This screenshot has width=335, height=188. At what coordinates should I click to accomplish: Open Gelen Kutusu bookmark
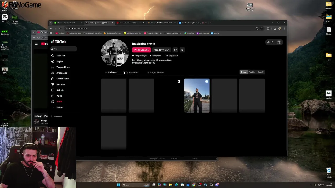pyautogui.click(x=203, y=33)
